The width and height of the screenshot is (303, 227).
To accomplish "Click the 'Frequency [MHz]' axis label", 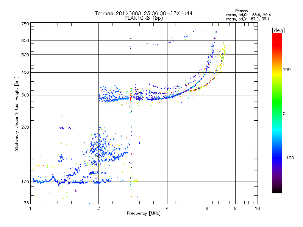I will [144, 213].
